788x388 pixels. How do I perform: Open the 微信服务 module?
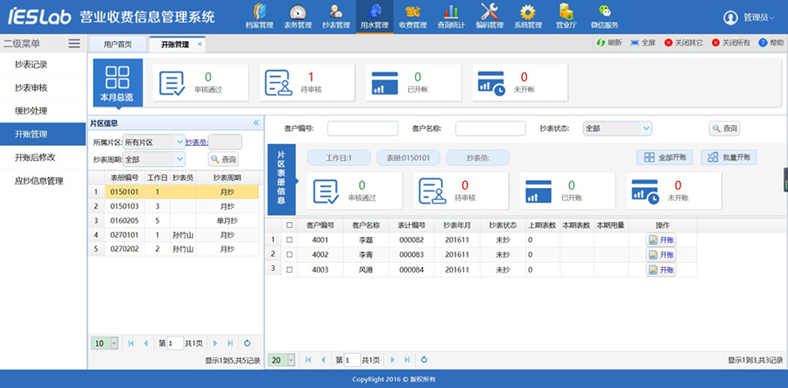tap(603, 16)
